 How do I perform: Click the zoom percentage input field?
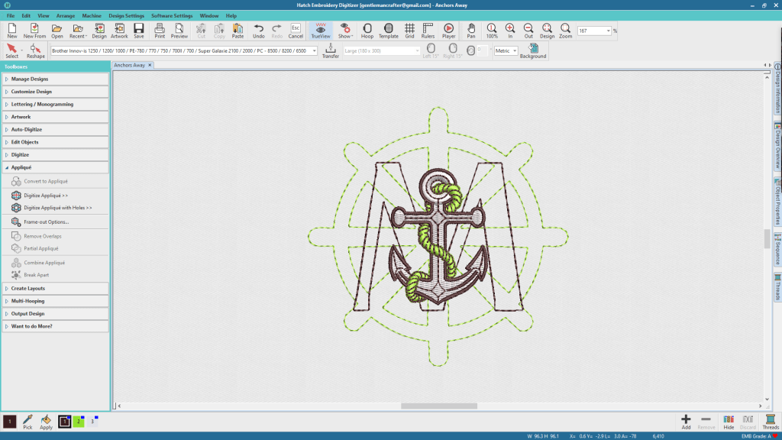(590, 31)
